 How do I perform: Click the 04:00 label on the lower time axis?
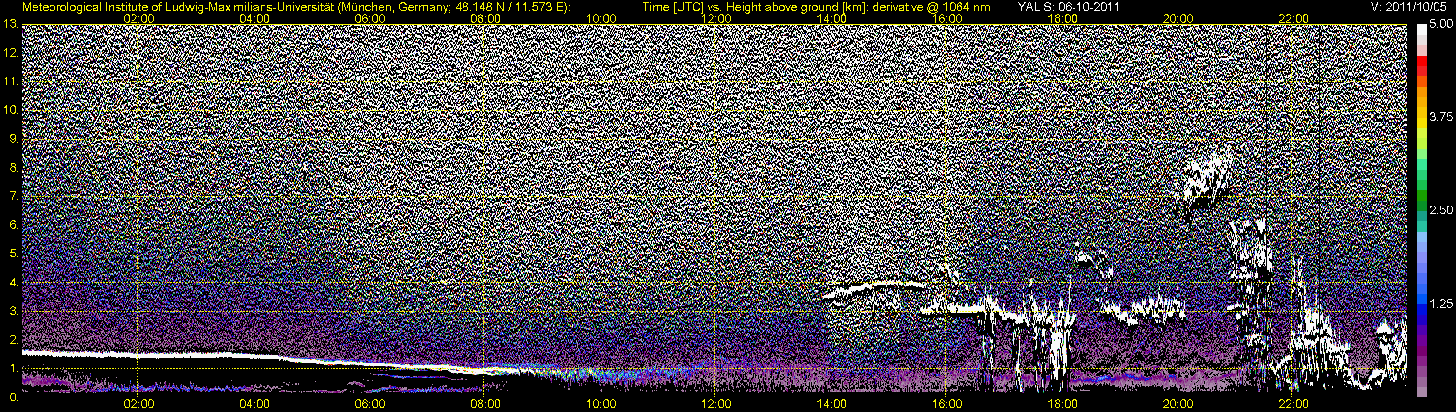click(x=254, y=405)
